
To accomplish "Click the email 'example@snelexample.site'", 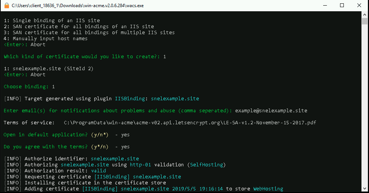I will [x=271, y=111].
